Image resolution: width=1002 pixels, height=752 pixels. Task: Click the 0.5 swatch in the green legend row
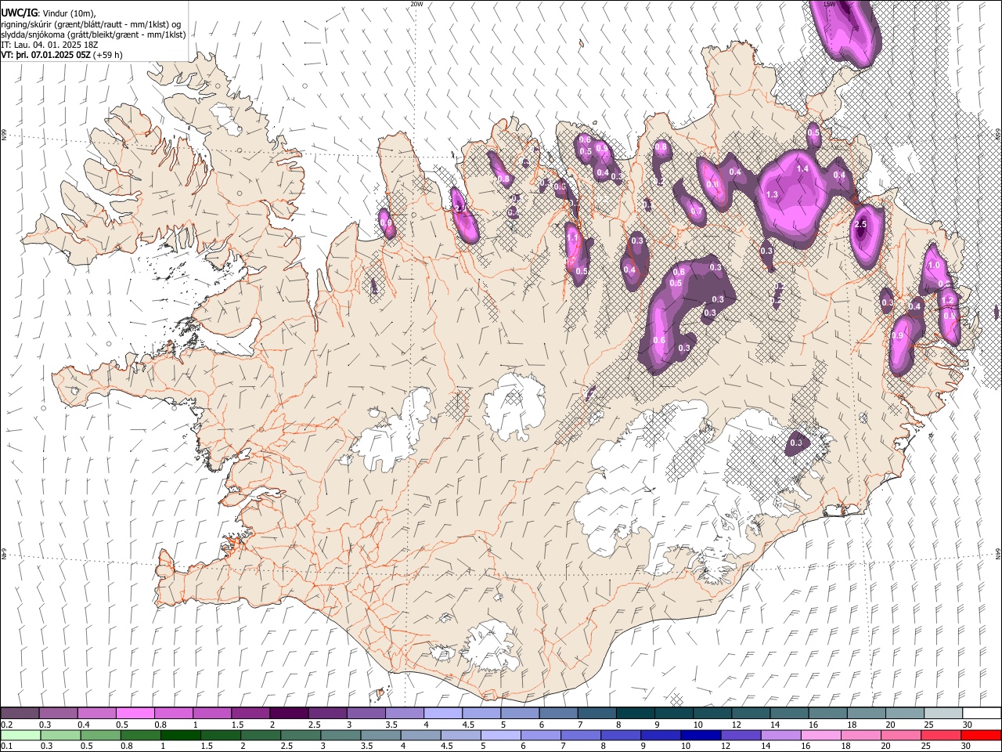point(101,735)
